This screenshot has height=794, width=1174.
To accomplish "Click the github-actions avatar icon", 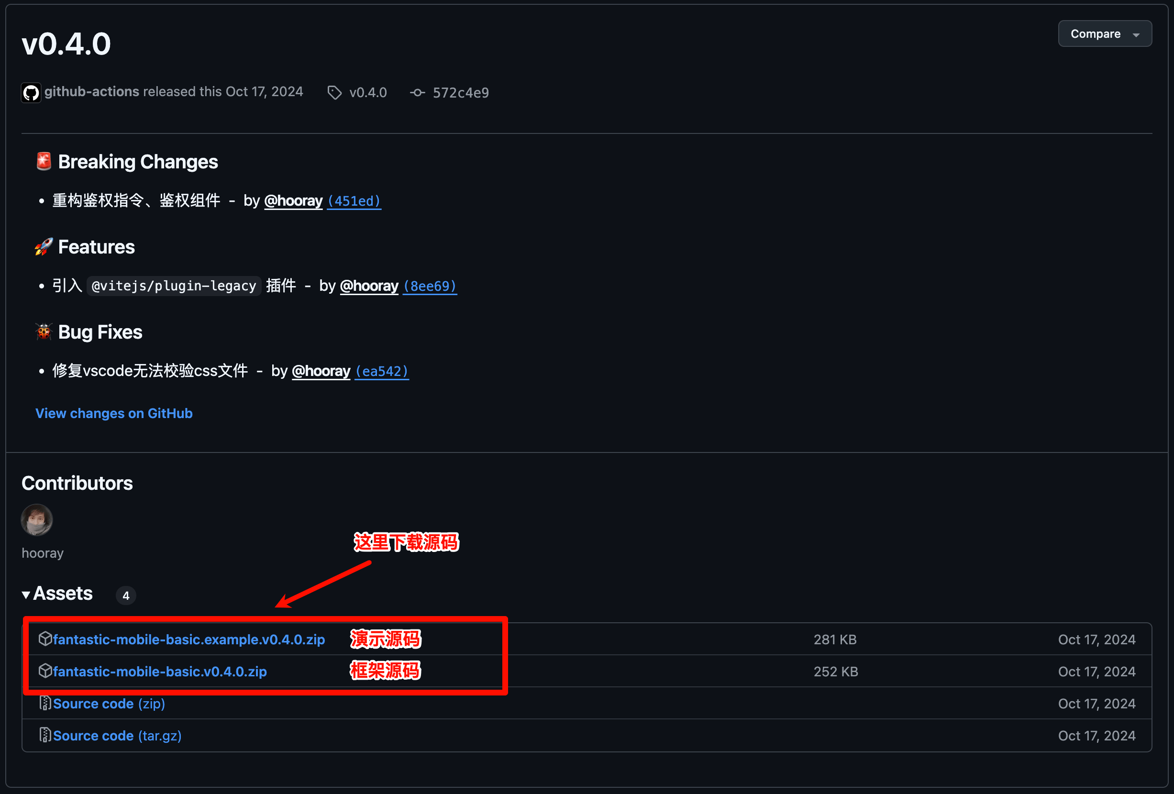I will (31, 92).
